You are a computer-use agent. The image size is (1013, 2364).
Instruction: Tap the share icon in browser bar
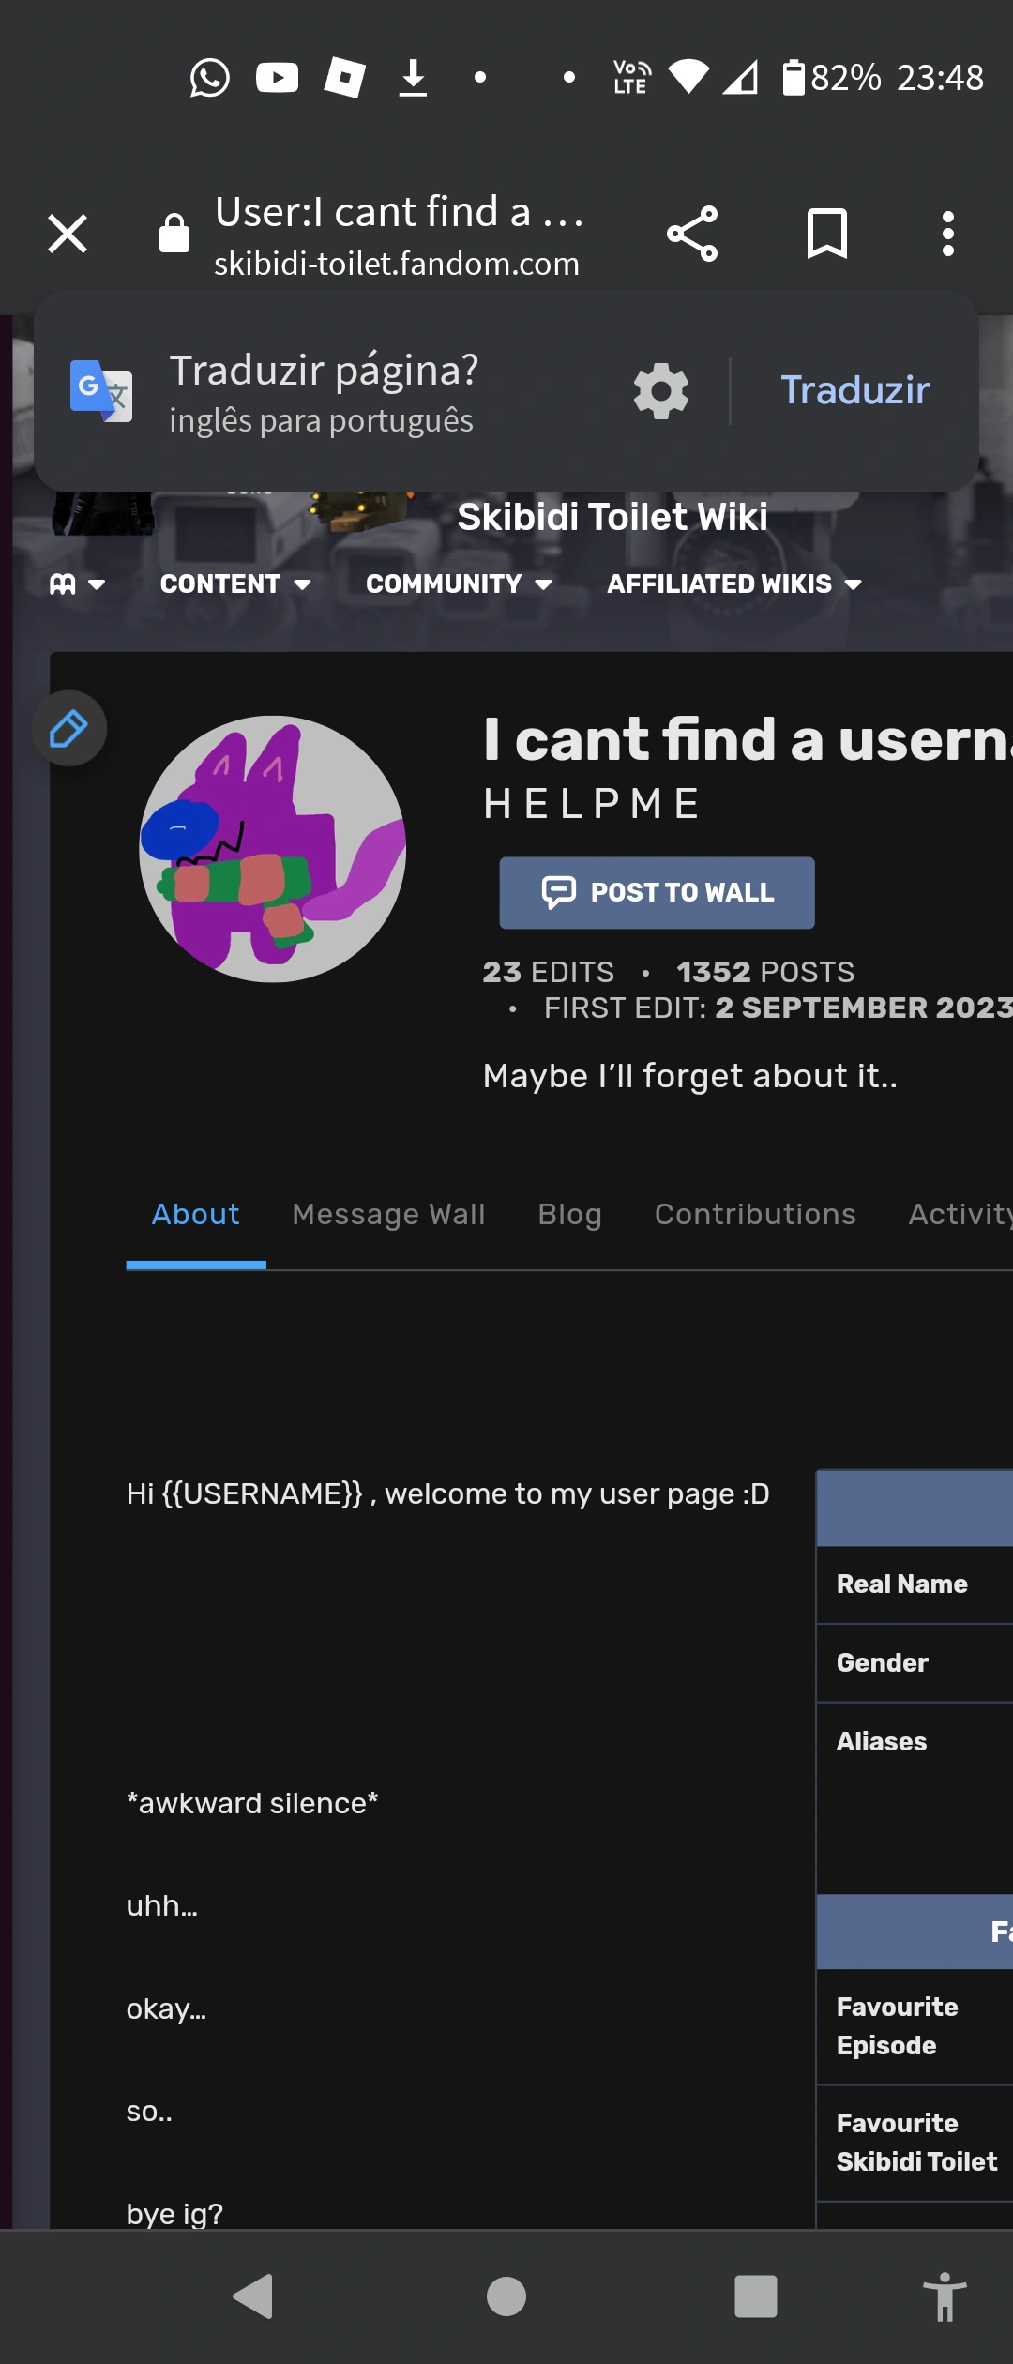[x=692, y=234]
